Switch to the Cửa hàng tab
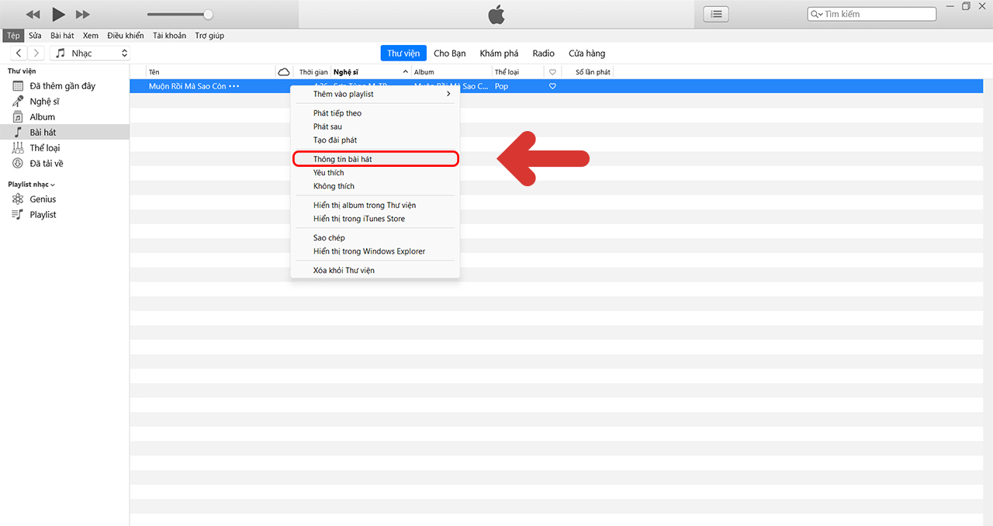The image size is (993, 526). click(x=586, y=53)
